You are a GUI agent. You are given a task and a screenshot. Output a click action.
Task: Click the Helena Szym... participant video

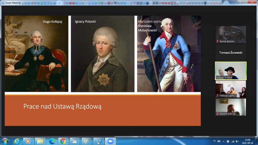point(231,89)
